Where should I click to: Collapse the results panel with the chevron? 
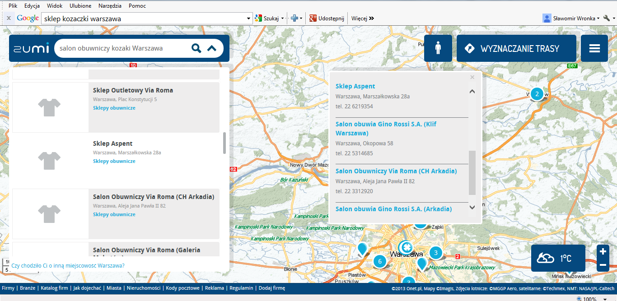click(212, 48)
